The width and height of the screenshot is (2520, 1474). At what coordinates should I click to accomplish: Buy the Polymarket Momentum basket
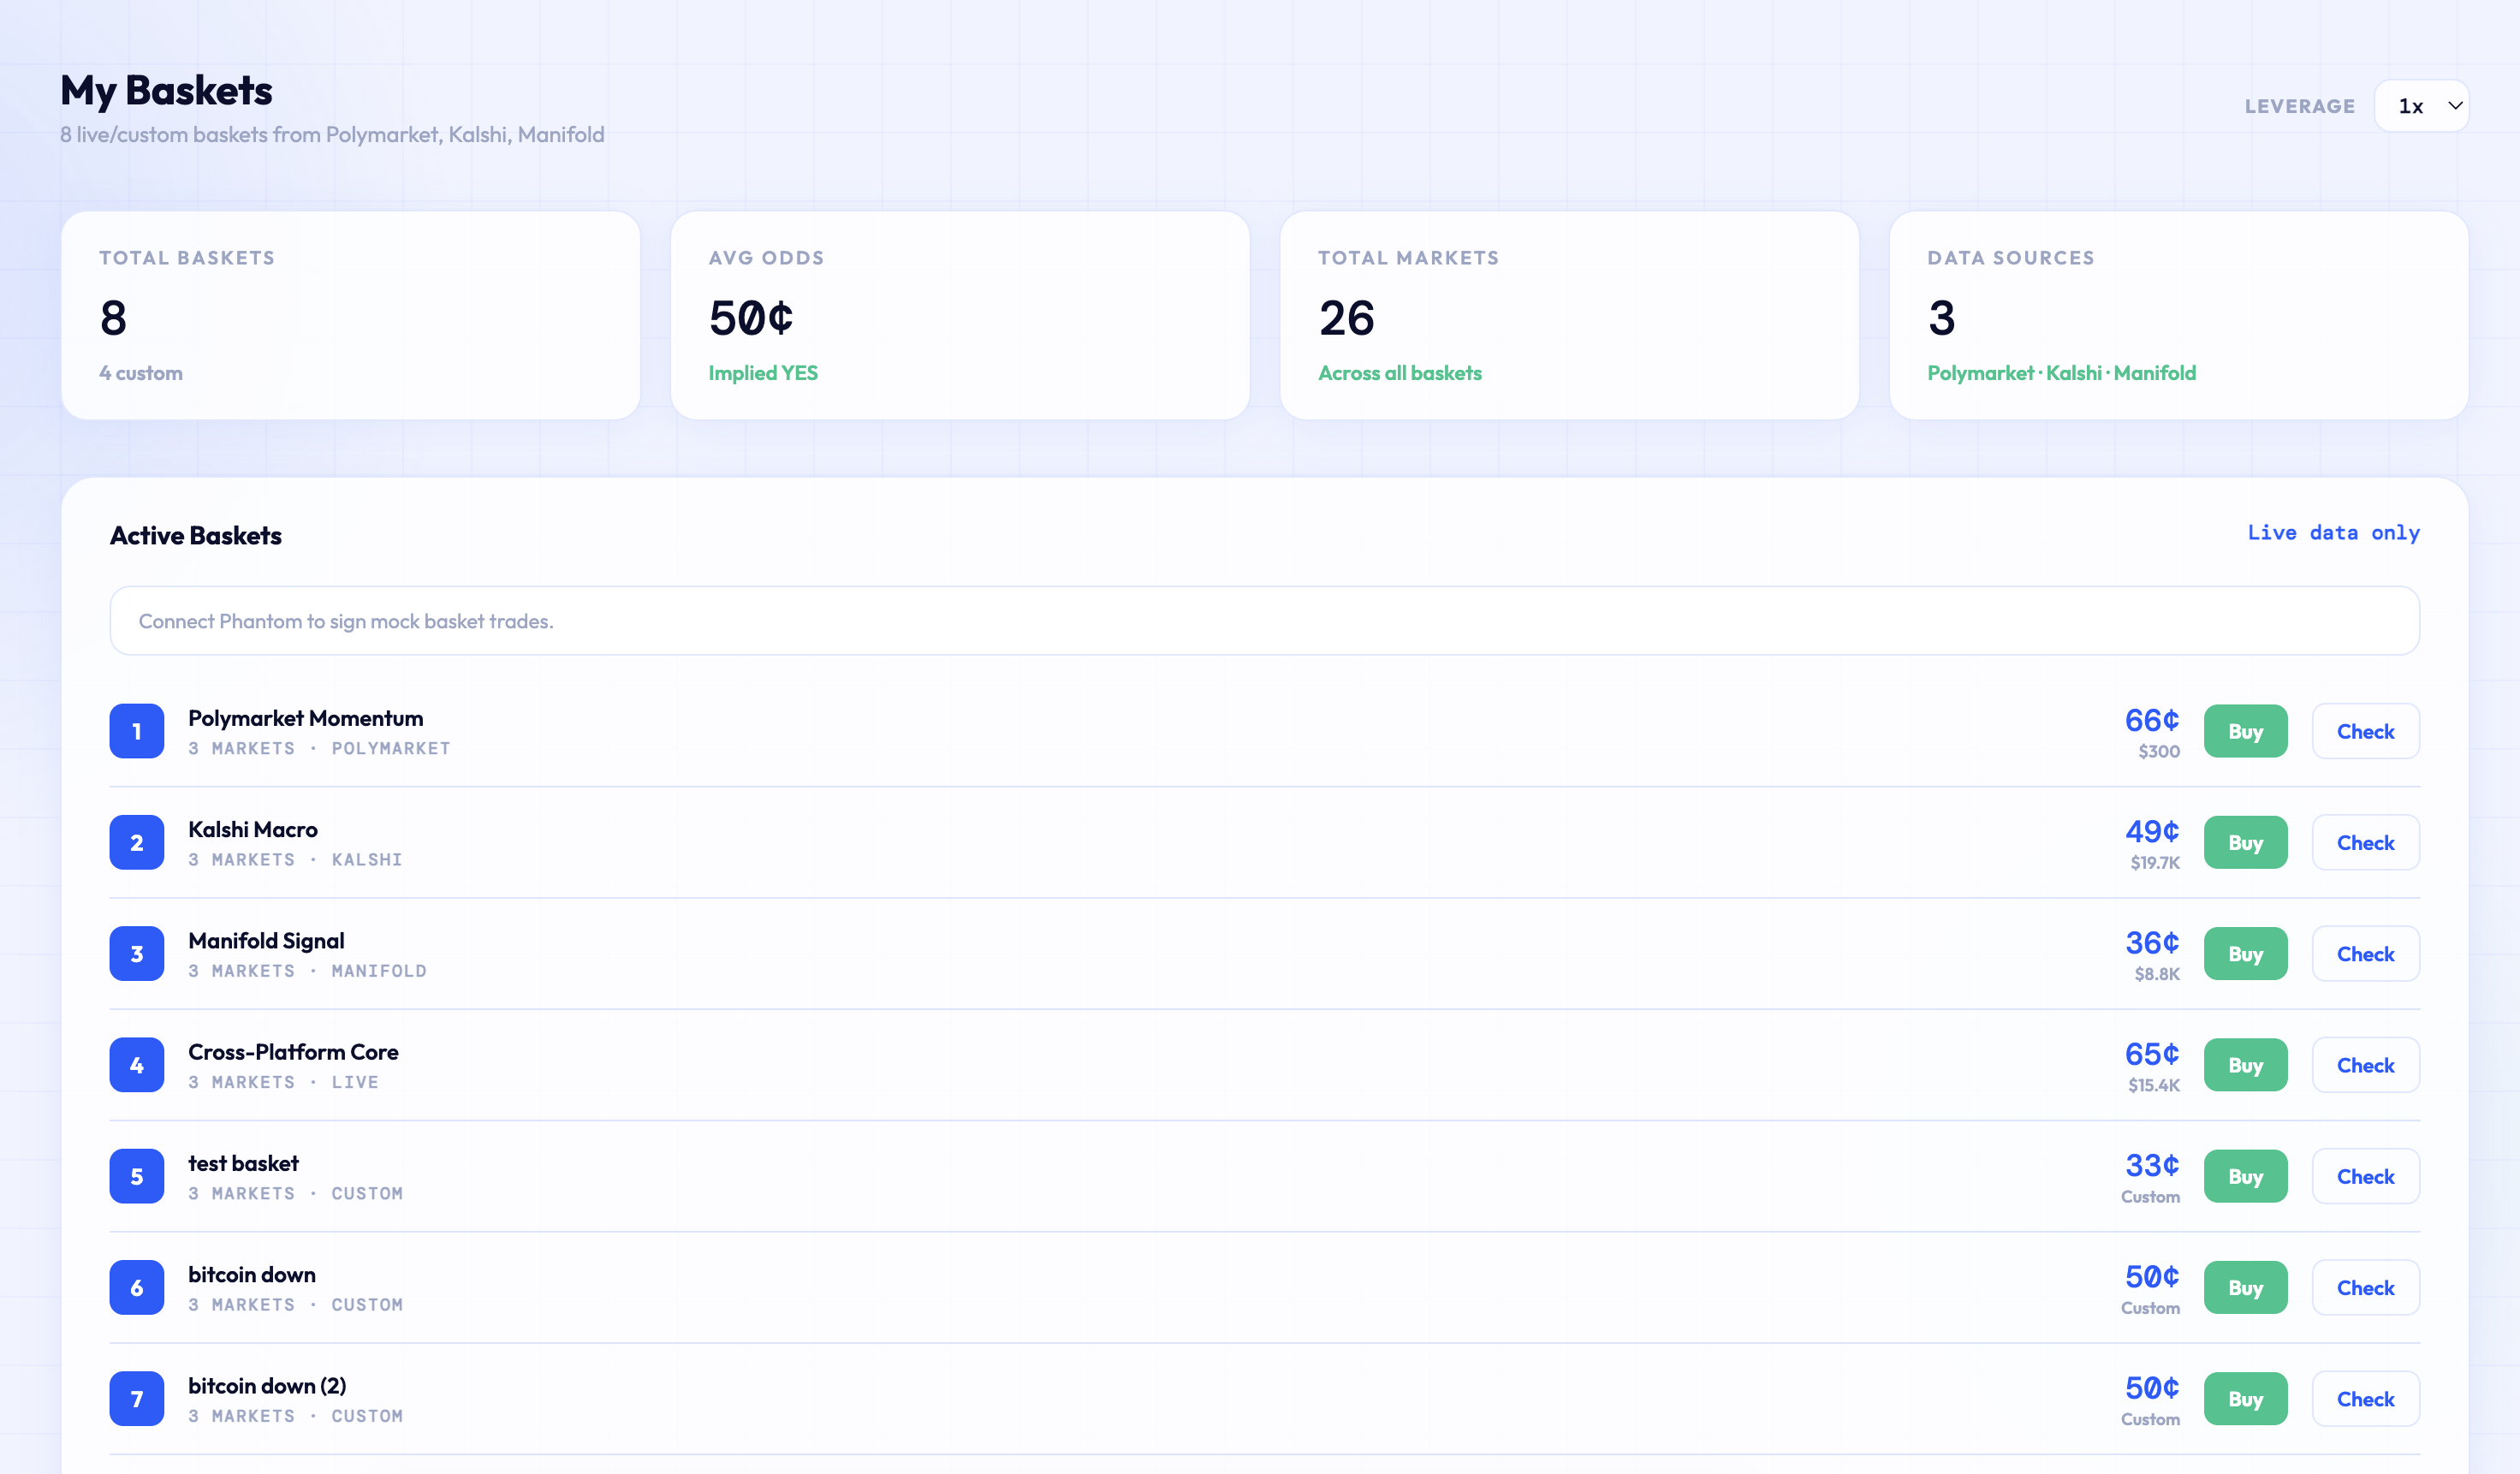coord(2245,731)
